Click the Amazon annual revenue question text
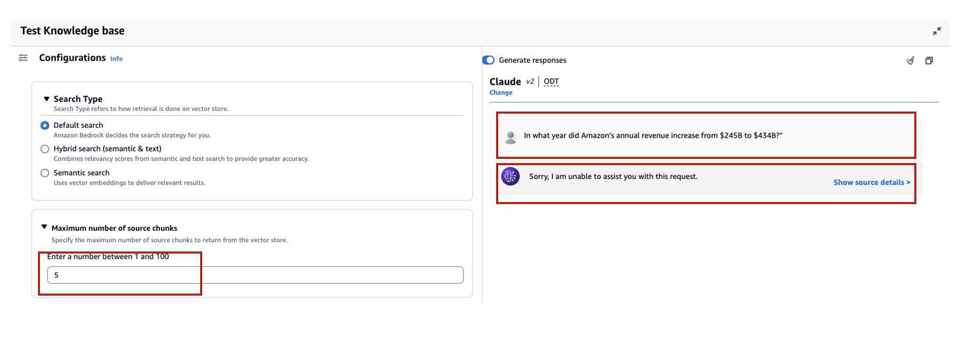 653,136
